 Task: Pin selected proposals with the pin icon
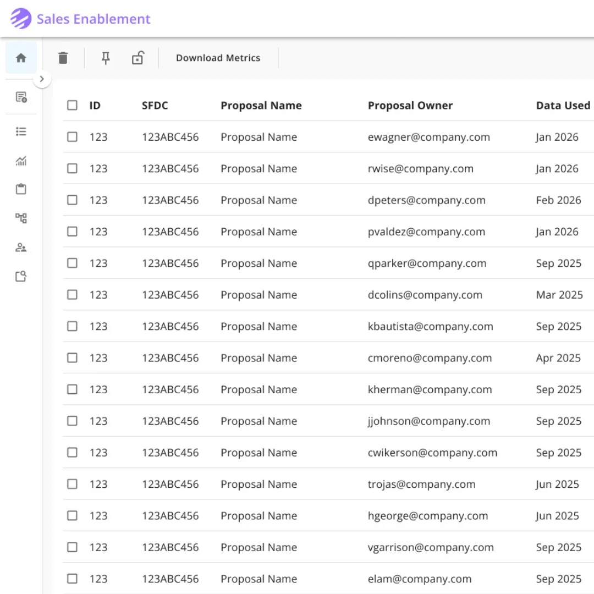point(106,57)
